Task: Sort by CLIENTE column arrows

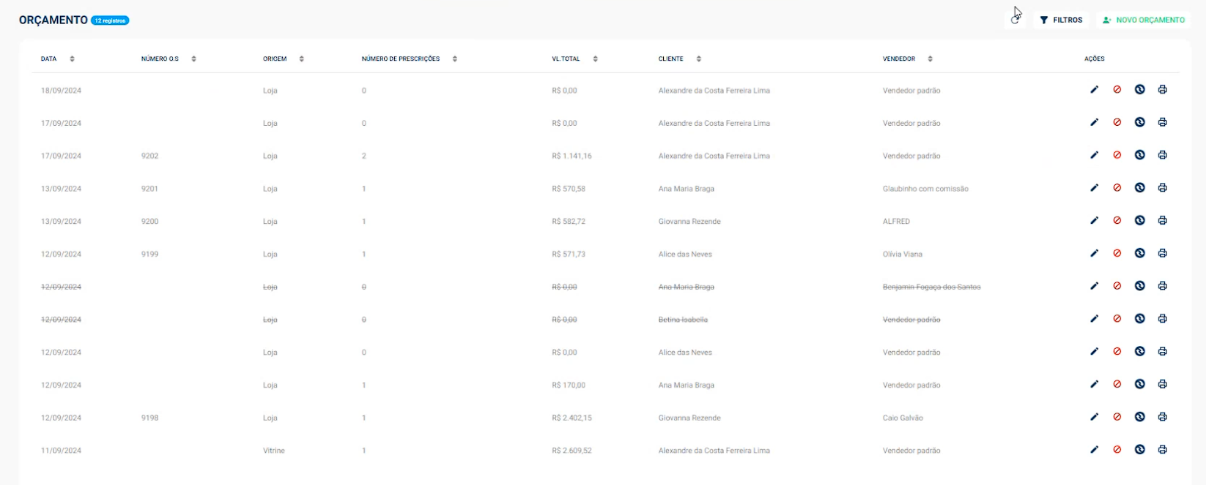Action: click(698, 59)
